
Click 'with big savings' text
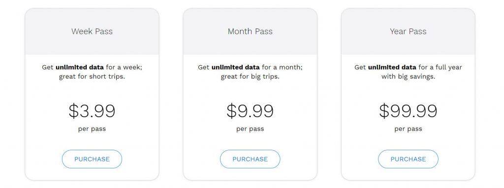tap(408, 77)
